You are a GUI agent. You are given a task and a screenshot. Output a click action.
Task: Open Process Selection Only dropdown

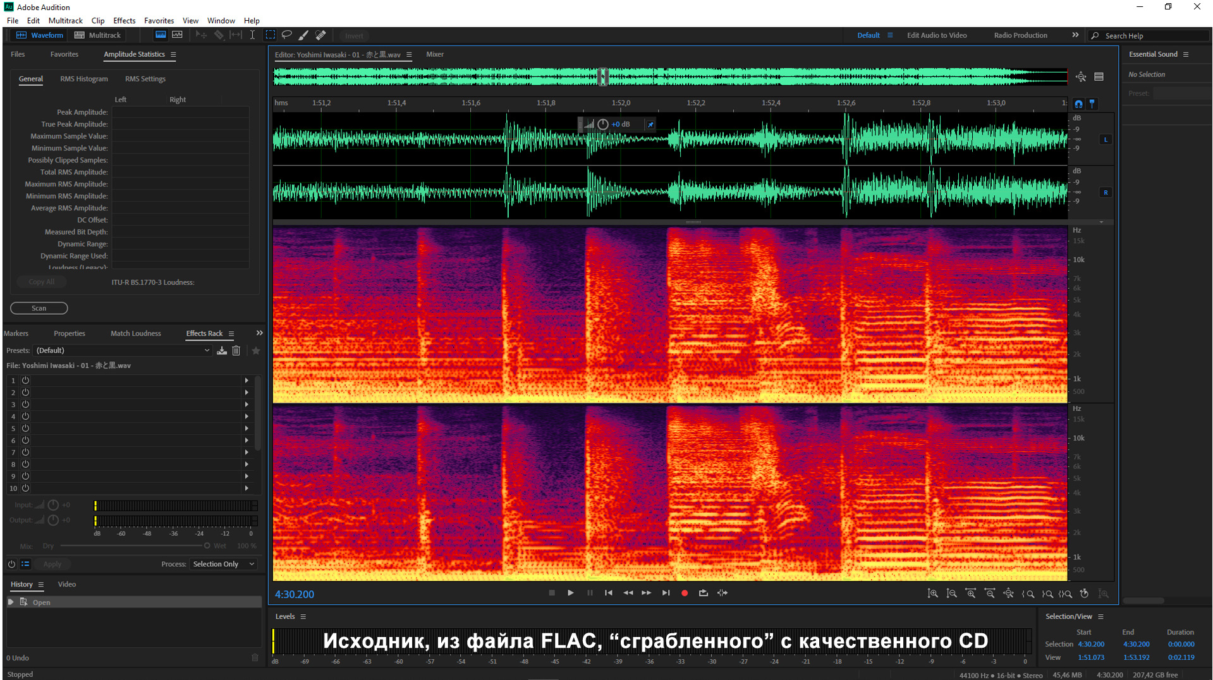click(223, 564)
